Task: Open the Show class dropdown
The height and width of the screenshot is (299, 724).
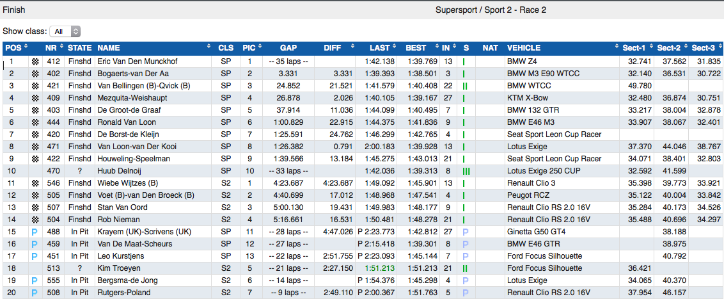Action: 67,31
